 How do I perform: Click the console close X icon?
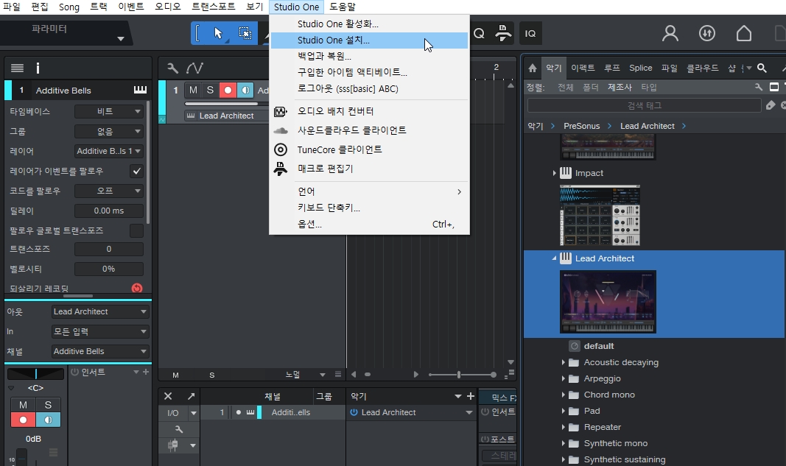tap(168, 396)
